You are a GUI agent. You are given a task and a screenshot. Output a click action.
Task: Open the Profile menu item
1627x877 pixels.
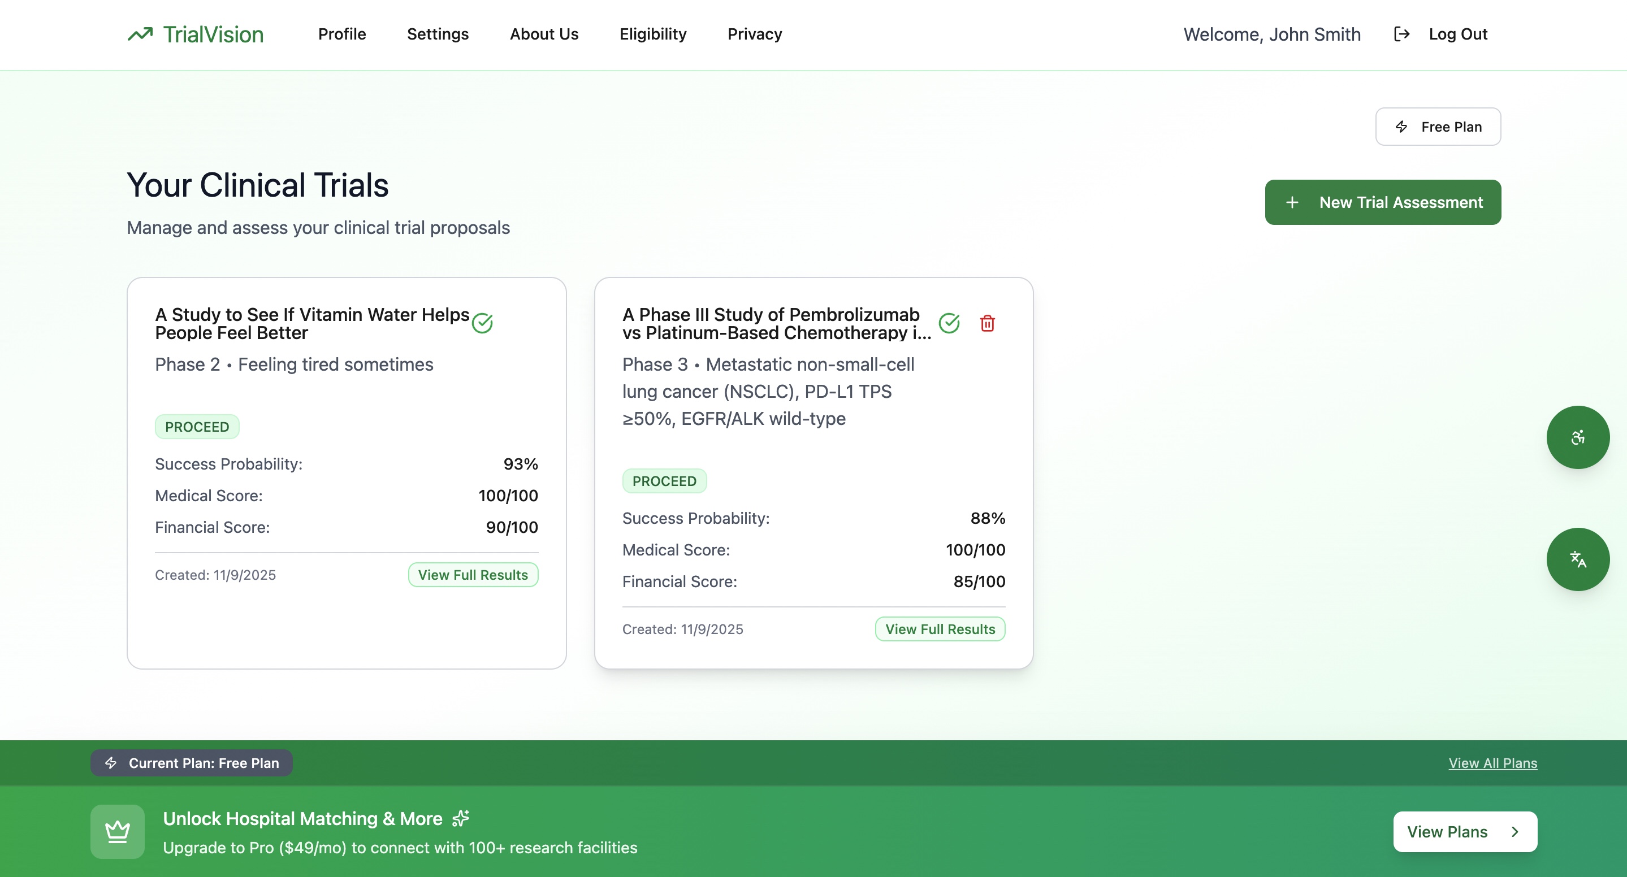pyautogui.click(x=341, y=34)
